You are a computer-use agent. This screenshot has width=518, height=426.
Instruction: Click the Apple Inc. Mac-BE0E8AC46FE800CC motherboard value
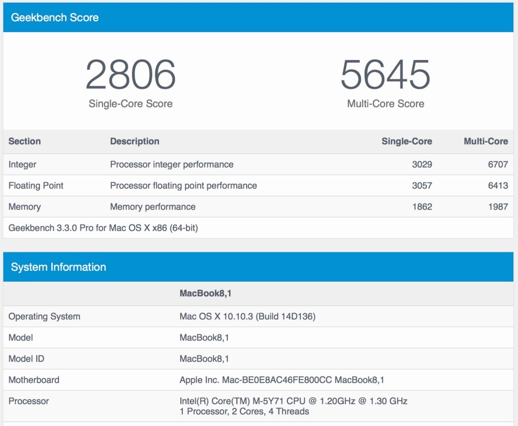click(x=282, y=379)
